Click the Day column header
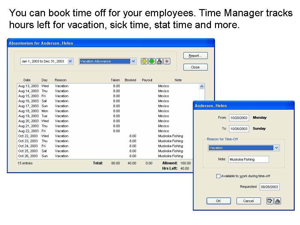Image resolution: width=300 pixels, height=225 pixels. 45,80
